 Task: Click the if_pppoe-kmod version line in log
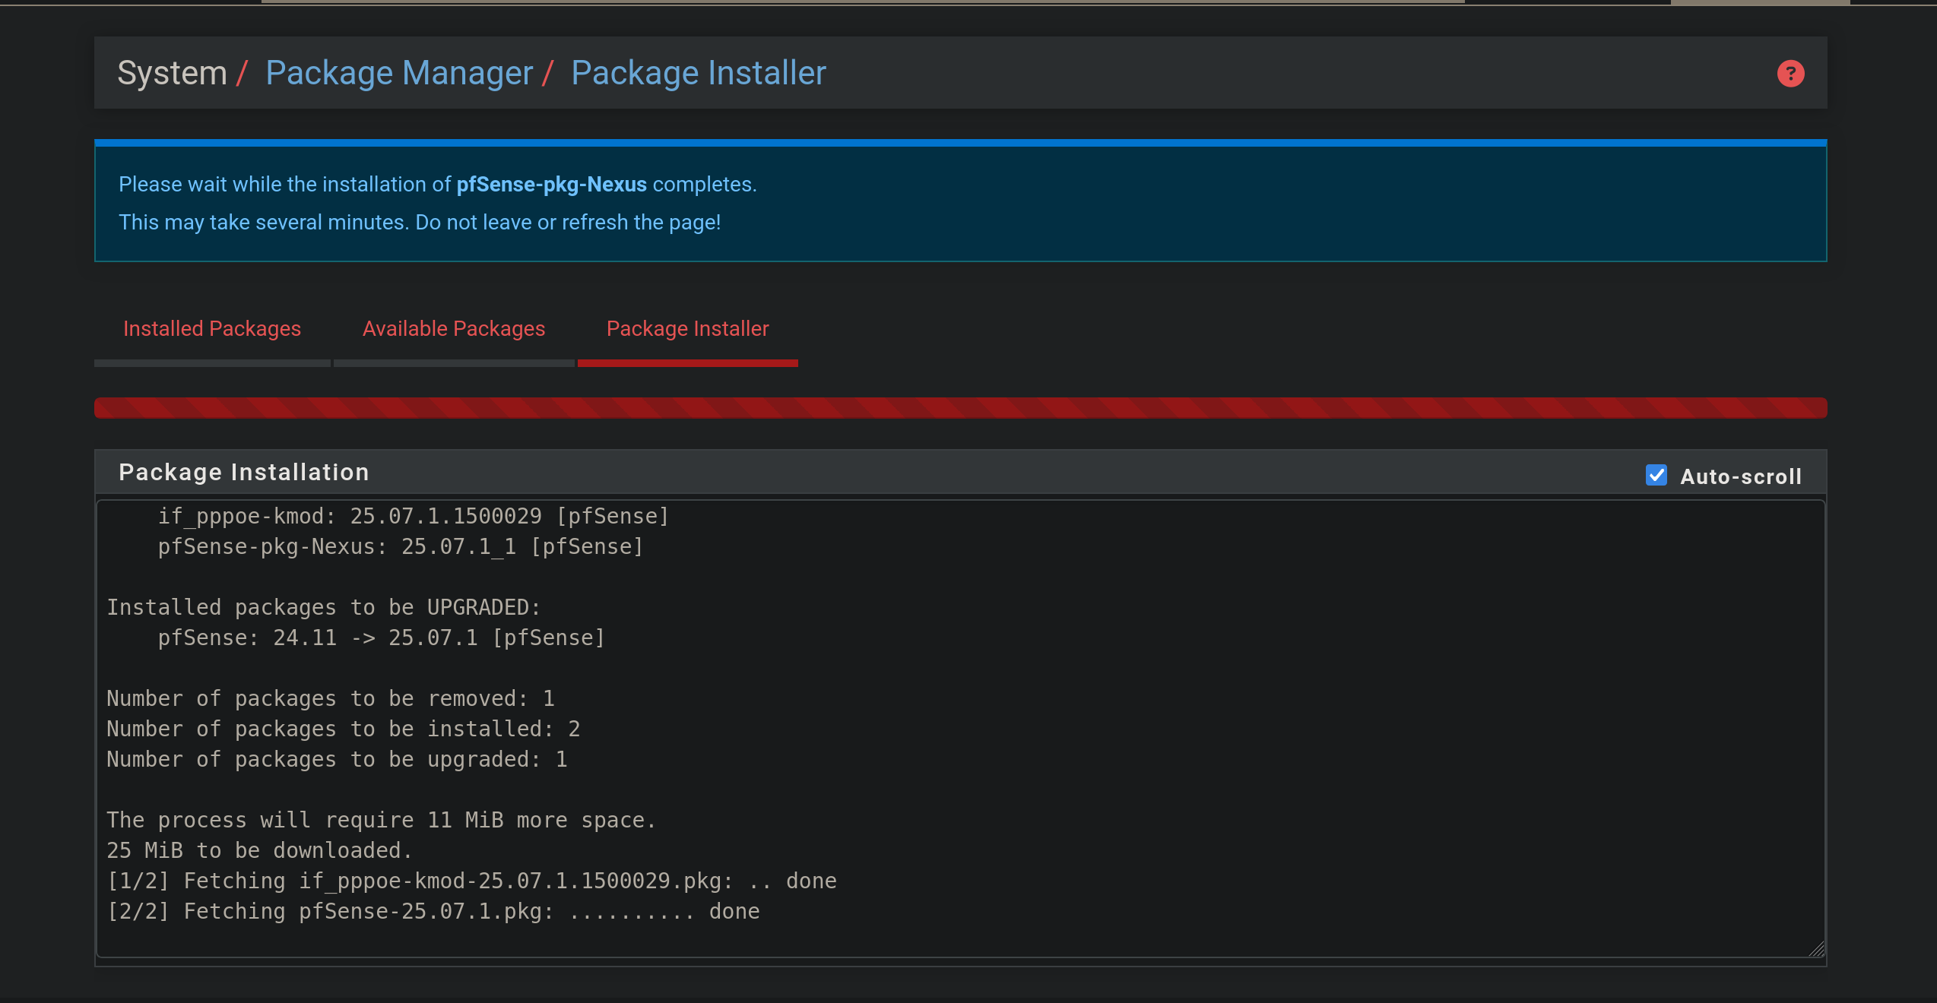click(413, 516)
